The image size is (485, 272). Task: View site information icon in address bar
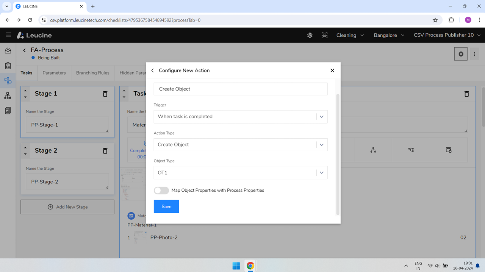[44, 20]
